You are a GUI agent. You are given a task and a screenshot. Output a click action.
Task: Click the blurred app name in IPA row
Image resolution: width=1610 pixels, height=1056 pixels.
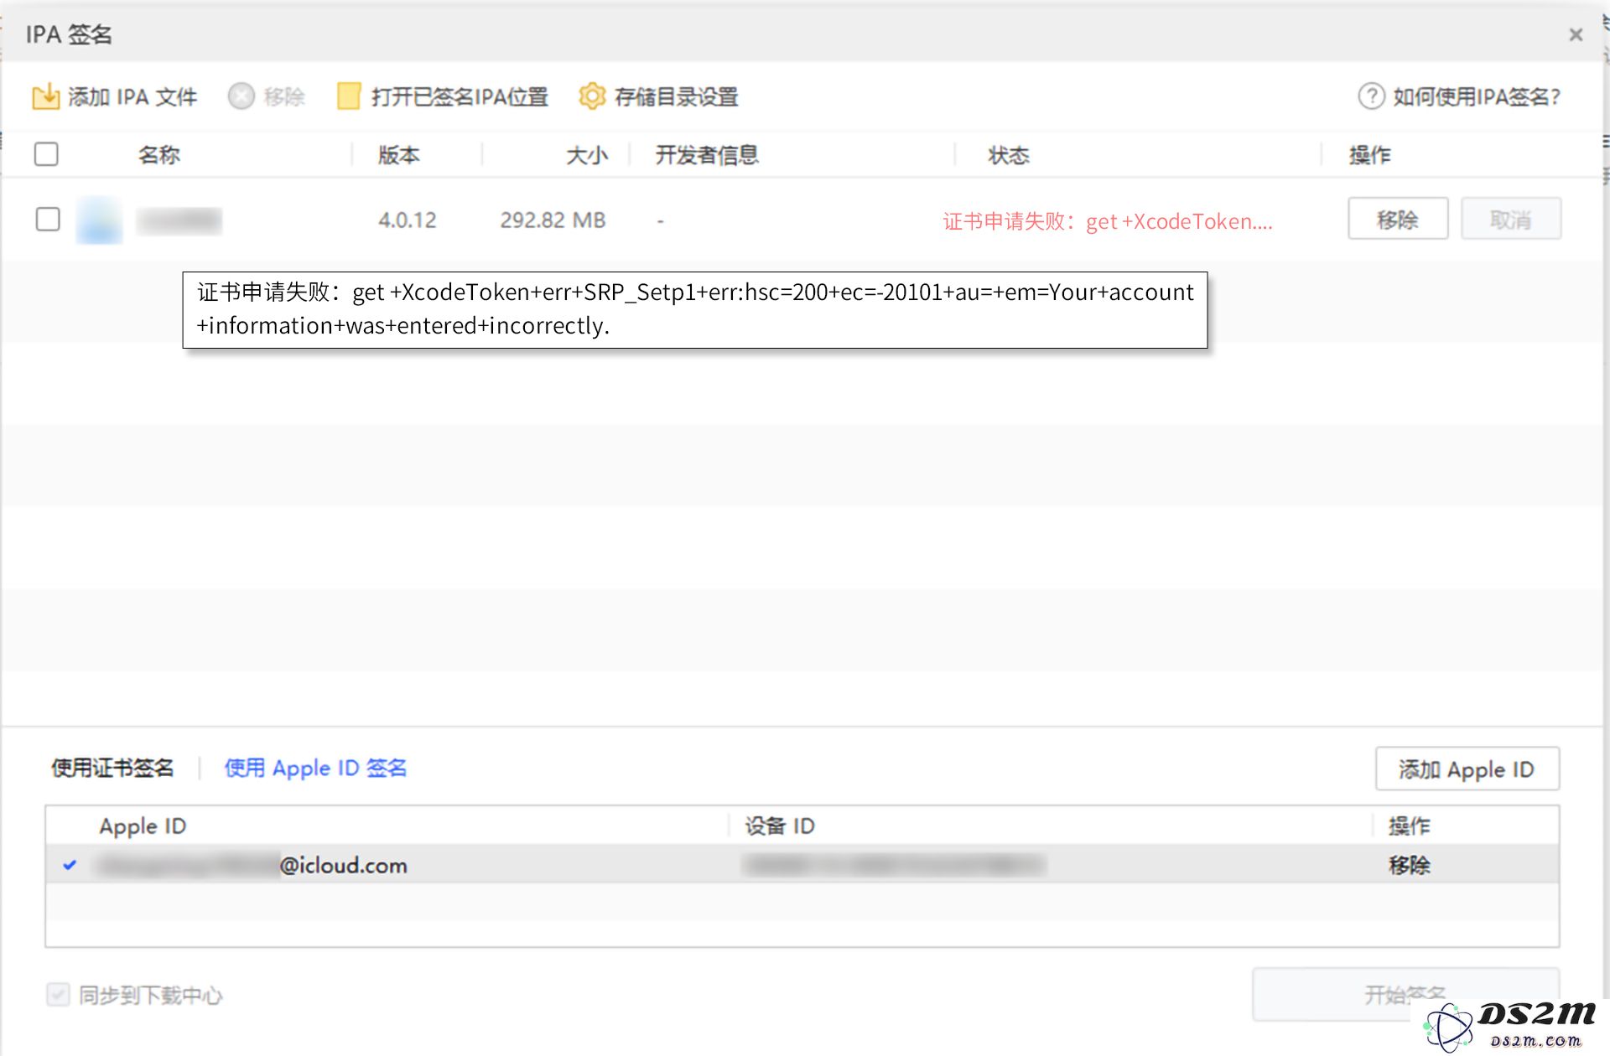179,220
